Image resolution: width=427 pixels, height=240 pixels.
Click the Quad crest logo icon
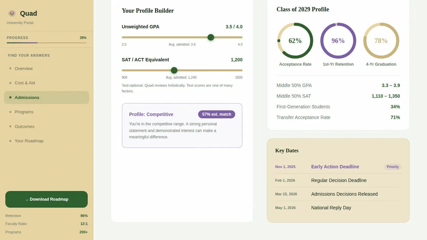pos(12,13)
